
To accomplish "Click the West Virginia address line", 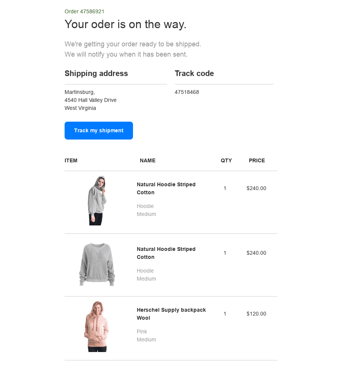I will coord(80,108).
